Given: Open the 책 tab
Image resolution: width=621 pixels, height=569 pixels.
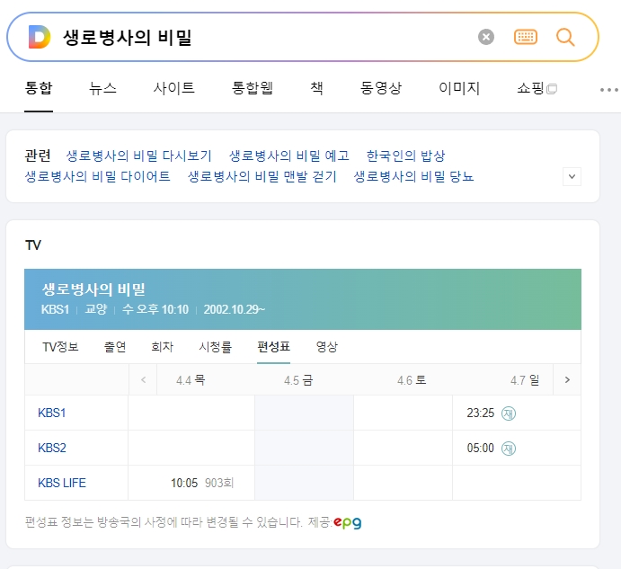Looking at the screenshot, I should 317,88.
